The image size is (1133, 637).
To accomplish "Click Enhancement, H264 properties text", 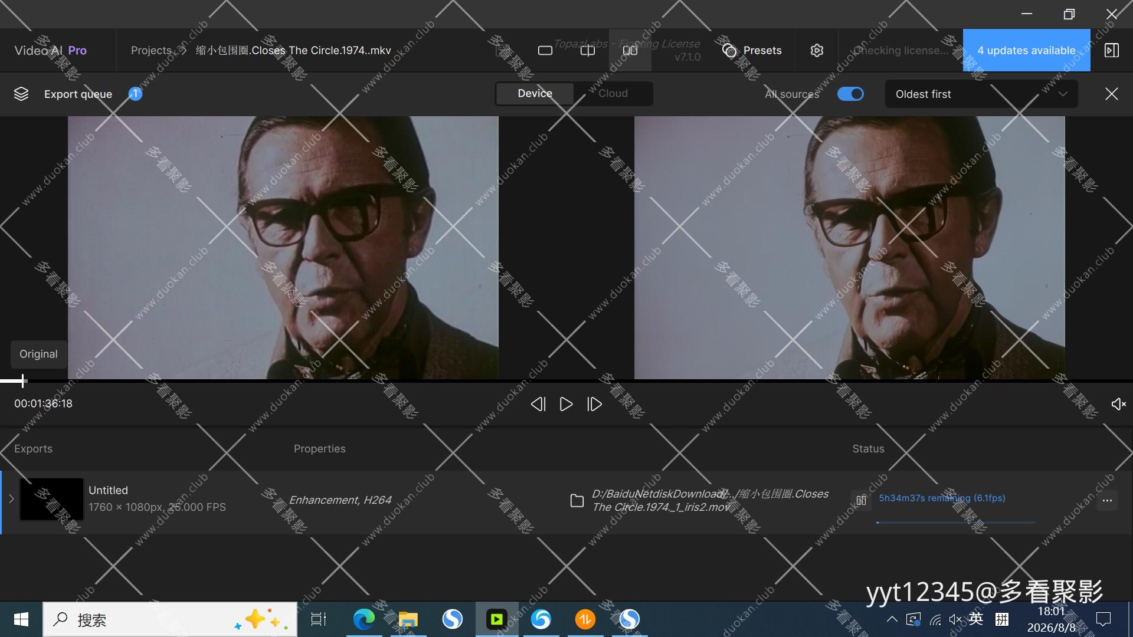I will pos(340,500).
